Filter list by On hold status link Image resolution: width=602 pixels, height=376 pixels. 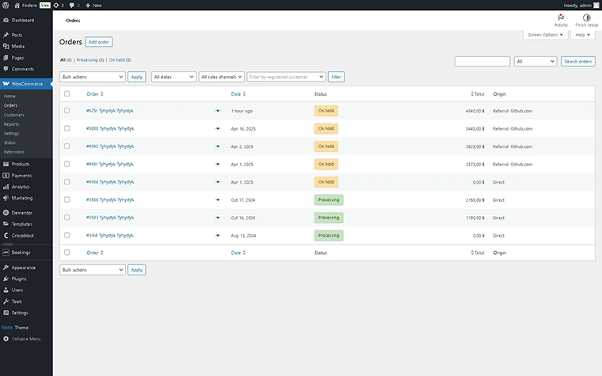tap(116, 60)
